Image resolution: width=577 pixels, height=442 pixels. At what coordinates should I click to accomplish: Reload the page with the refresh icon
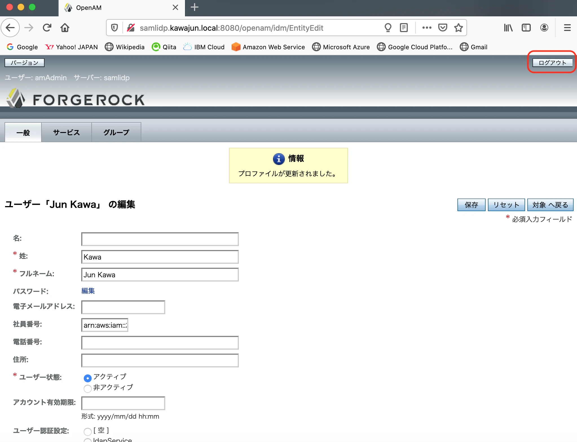tap(47, 28)
